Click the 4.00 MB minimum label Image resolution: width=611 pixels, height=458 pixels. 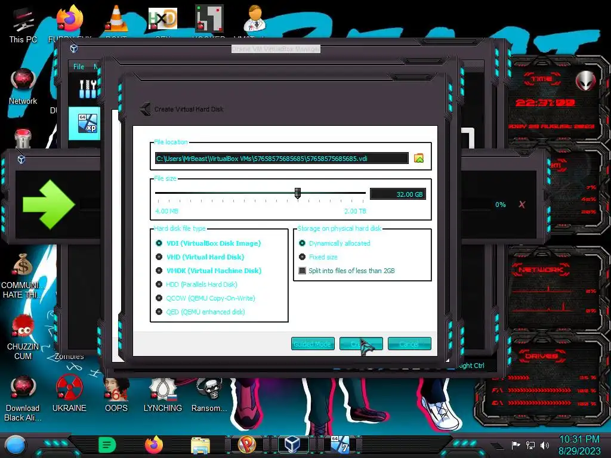click(166, 211)
